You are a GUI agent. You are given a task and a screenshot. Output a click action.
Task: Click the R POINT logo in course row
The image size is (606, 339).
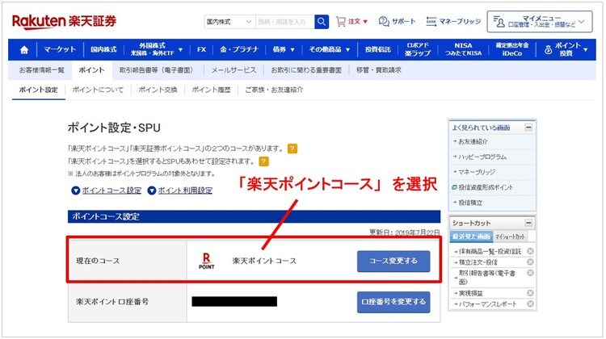tap(206, 261)
